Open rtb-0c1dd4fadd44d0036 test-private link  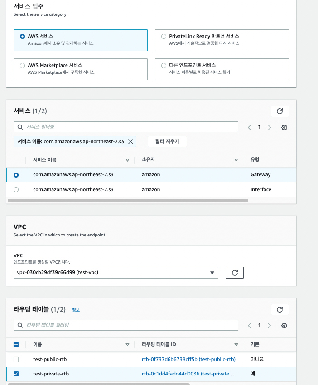tap(188, 374)
